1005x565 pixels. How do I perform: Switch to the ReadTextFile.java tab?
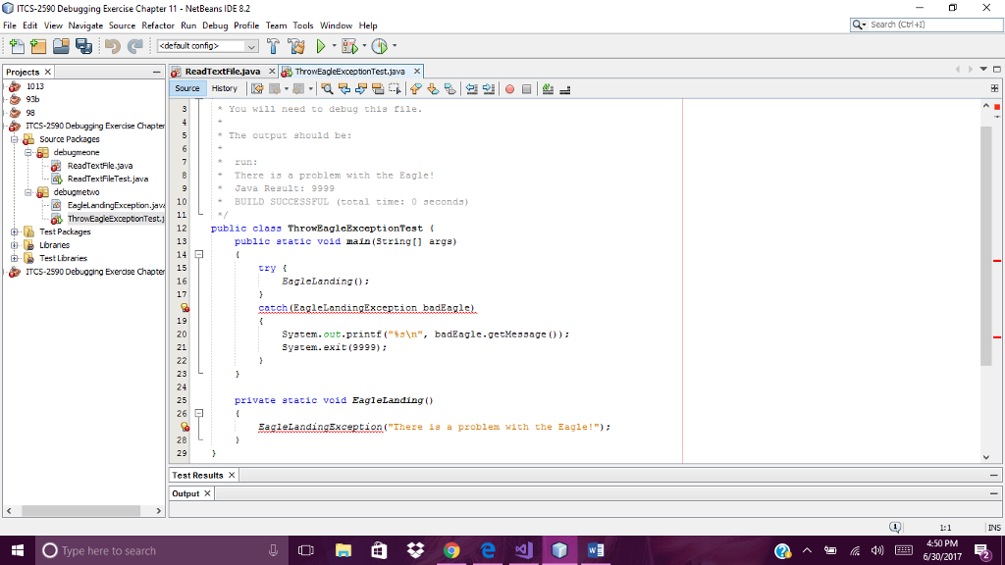[222, 72]
